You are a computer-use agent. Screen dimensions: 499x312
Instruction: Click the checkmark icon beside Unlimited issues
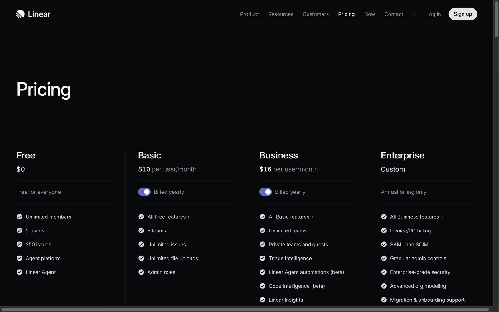click(x=141, y=244)
